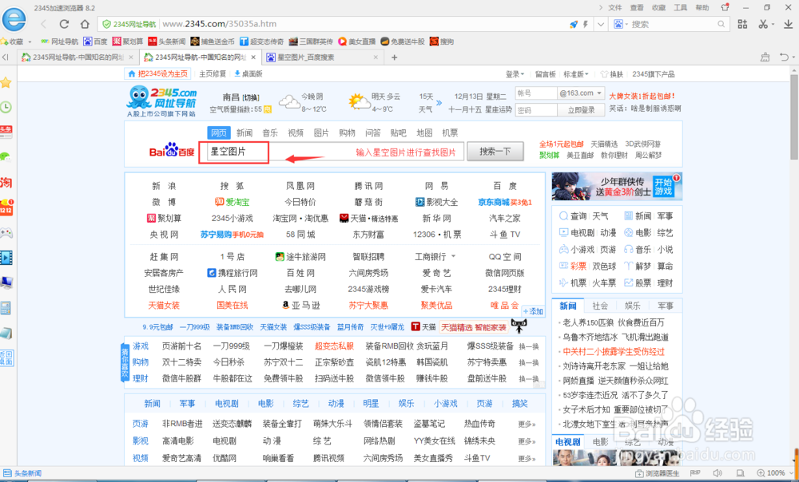Screen dimensions: 799x482
Task: Open the downloads arrow icon
Action: click(x=789, y=24)
